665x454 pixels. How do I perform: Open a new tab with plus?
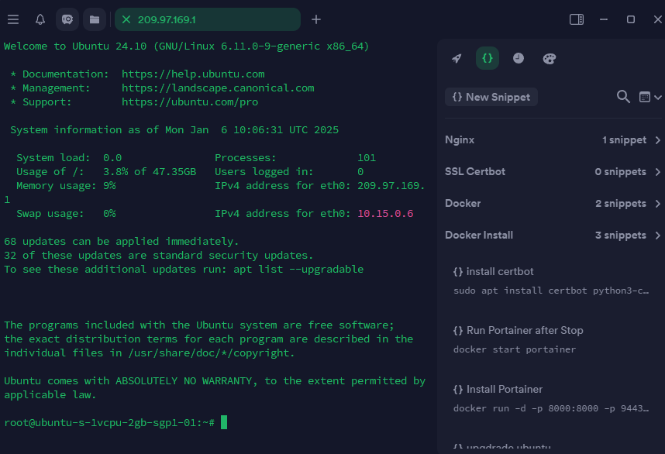[316, 19]
